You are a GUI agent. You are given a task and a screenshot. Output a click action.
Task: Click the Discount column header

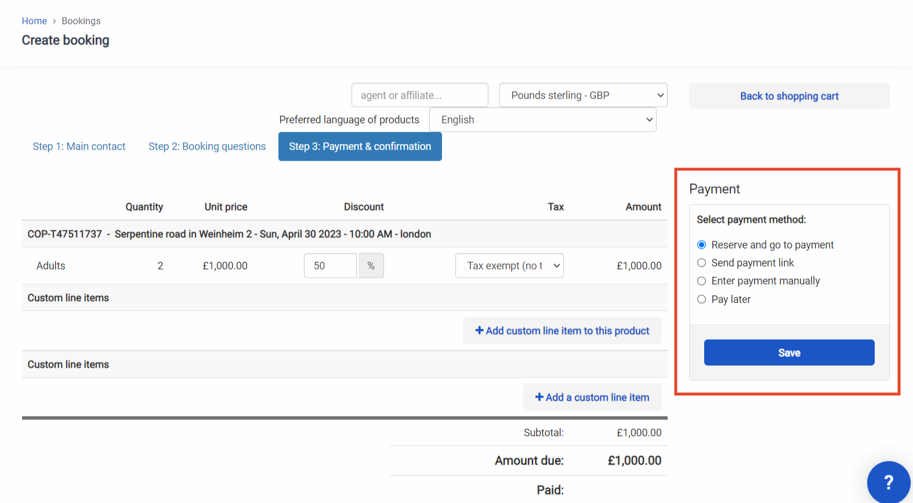[x=364, y=207]
